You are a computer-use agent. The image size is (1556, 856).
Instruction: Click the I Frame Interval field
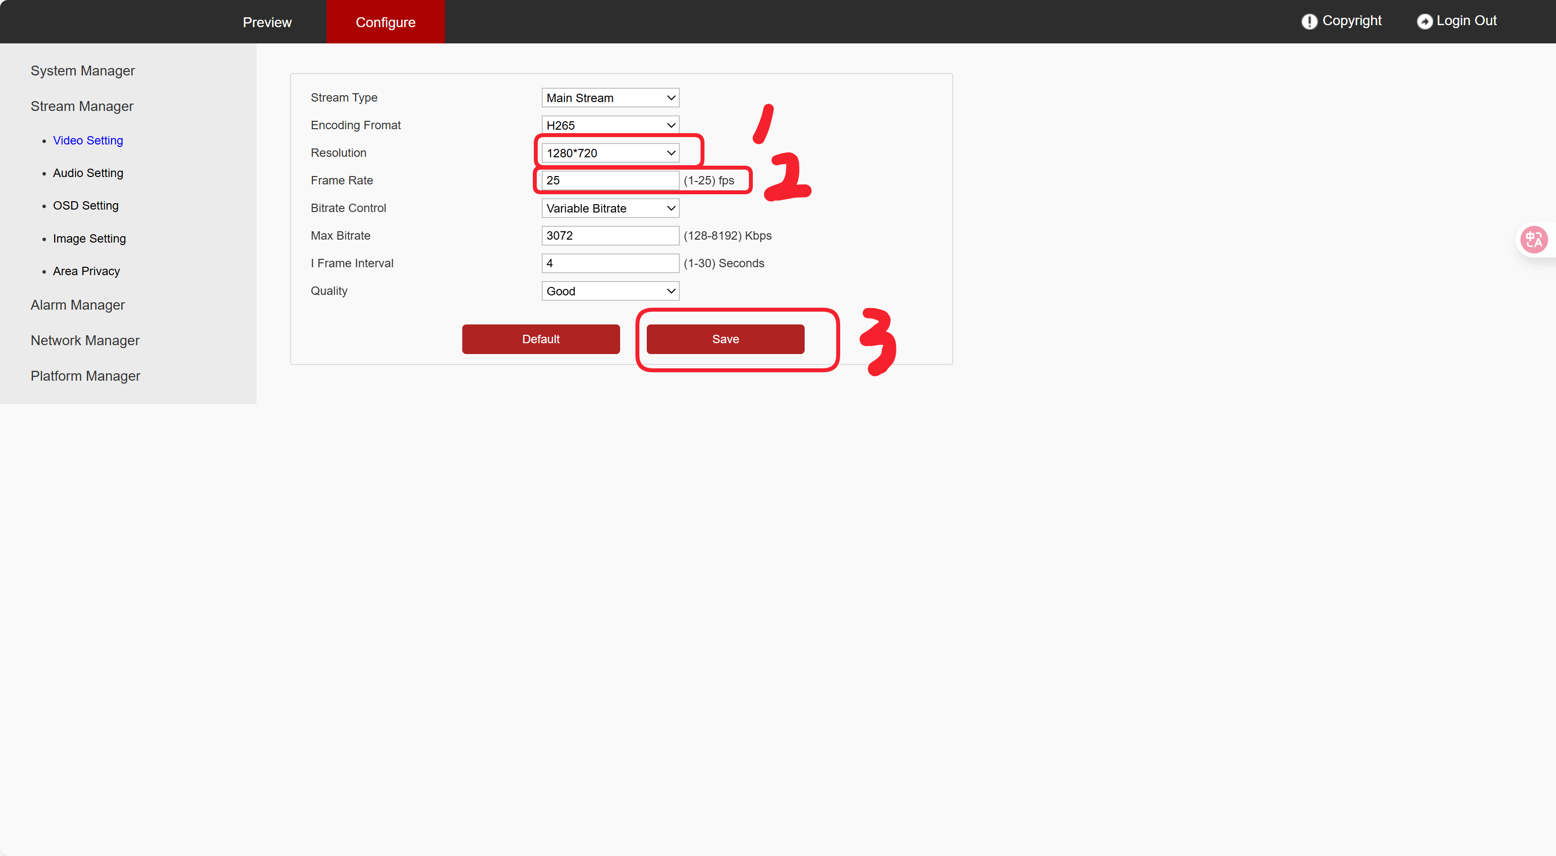pos(610,263)
